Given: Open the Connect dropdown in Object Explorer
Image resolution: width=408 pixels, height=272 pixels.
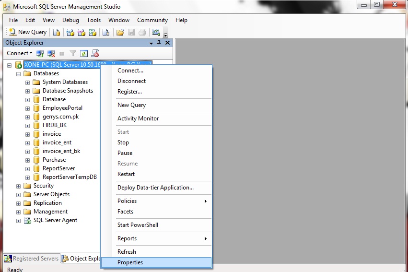Looking at the screenshot, I should 19,53.
